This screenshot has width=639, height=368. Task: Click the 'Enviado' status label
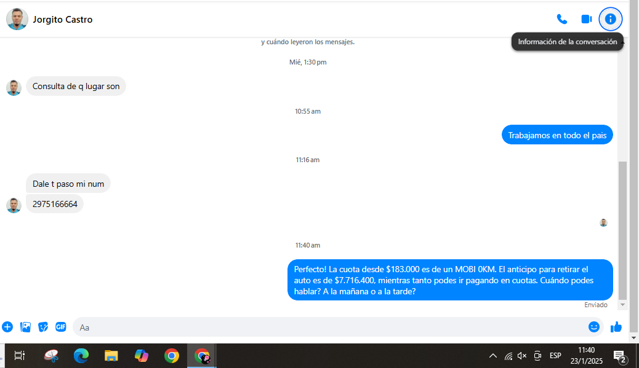(595, 305)
